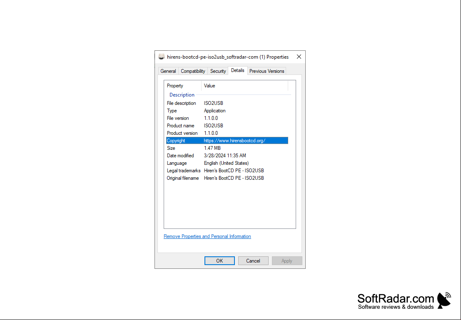
Task: Open the Security tab
Action: point(218,71)
